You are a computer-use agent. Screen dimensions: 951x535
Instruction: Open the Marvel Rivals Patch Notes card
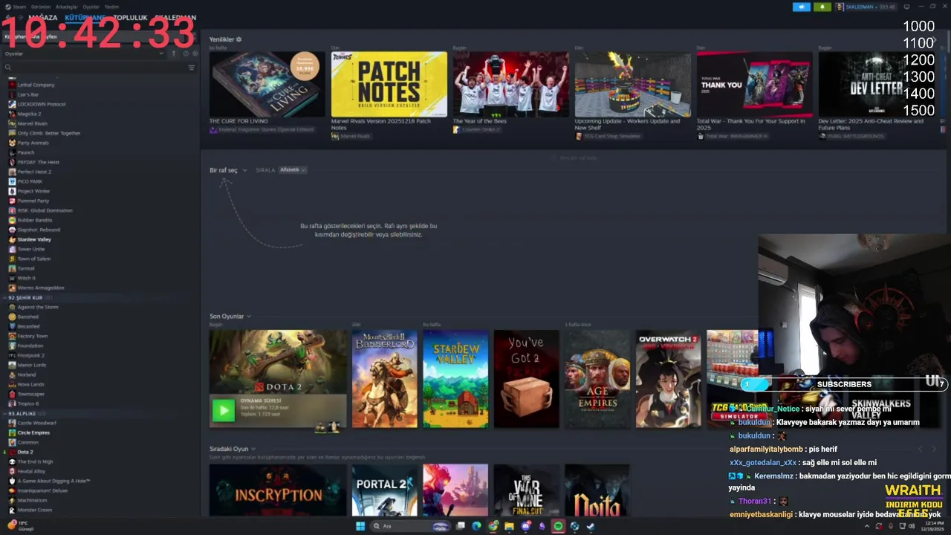[x=389, y=84]
